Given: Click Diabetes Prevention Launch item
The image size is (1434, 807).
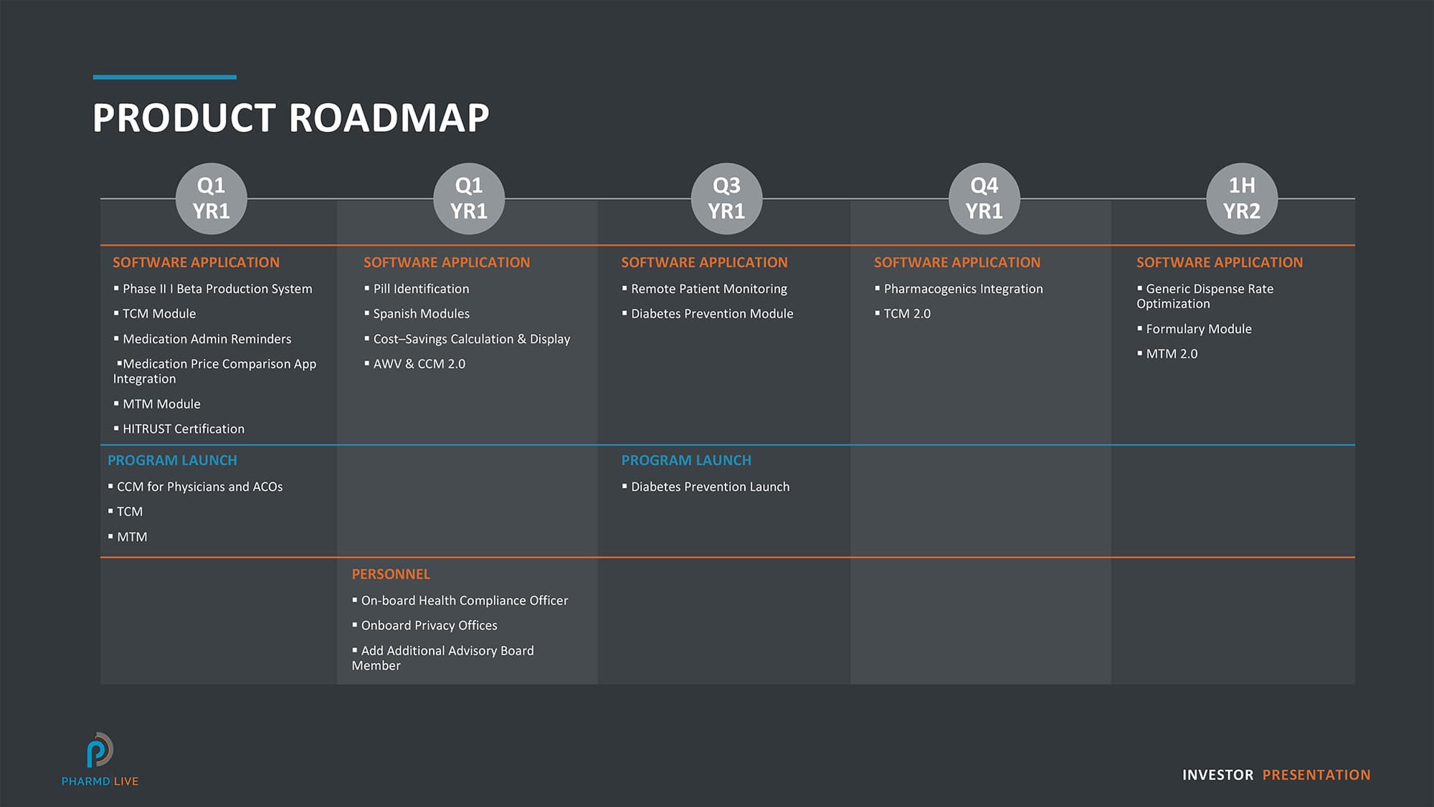Looking at the screenshot, I should (710, 487).
